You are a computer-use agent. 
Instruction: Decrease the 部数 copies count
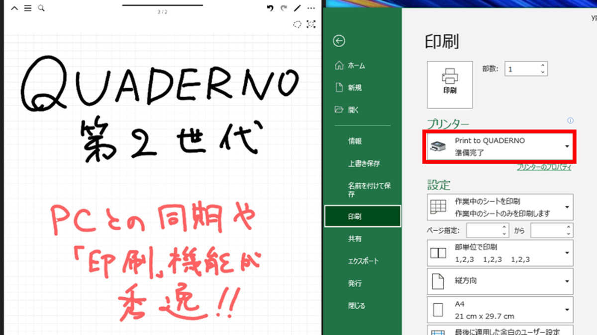pos(543,72)
